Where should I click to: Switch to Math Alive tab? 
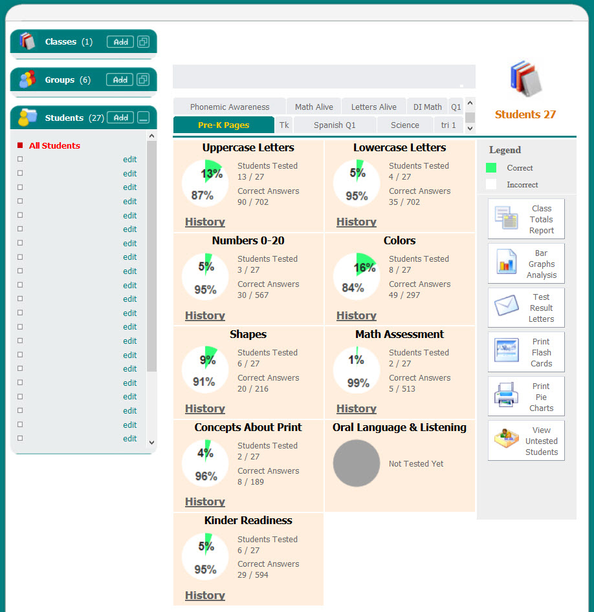[x=314, y=107]
